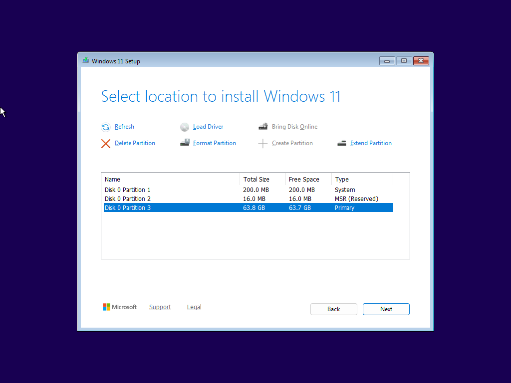
Task: Click the Format Partition drive icon
Action: point(184,143)
